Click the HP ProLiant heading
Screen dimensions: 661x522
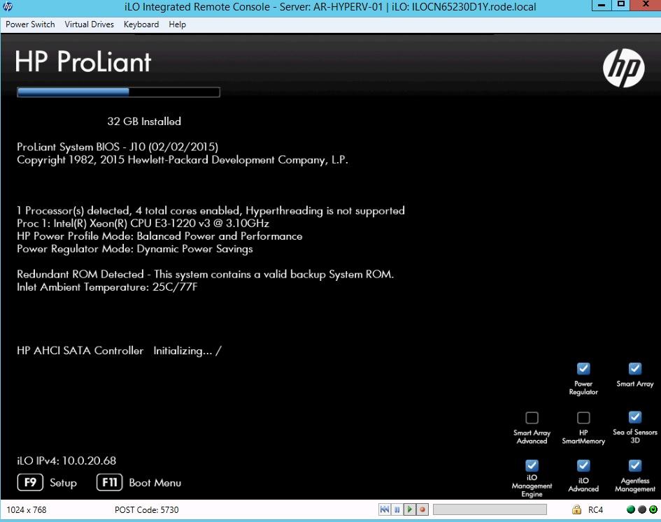click(x=83, y=62)
